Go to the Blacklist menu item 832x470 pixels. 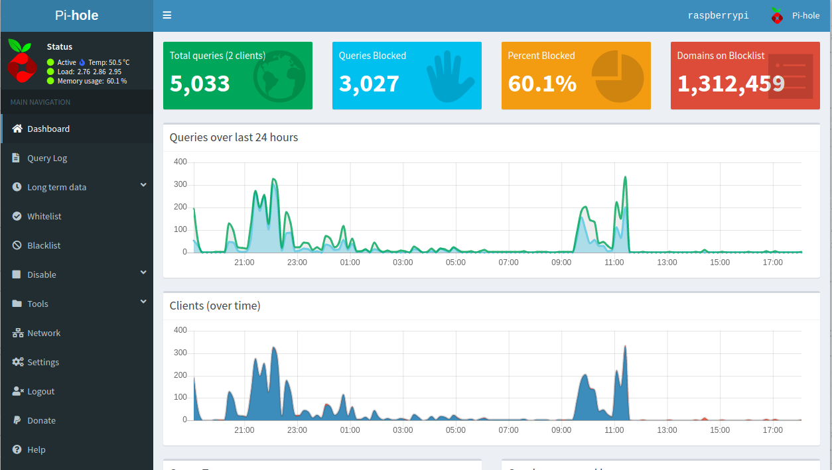pyautogui.click(x=77, y=245)
